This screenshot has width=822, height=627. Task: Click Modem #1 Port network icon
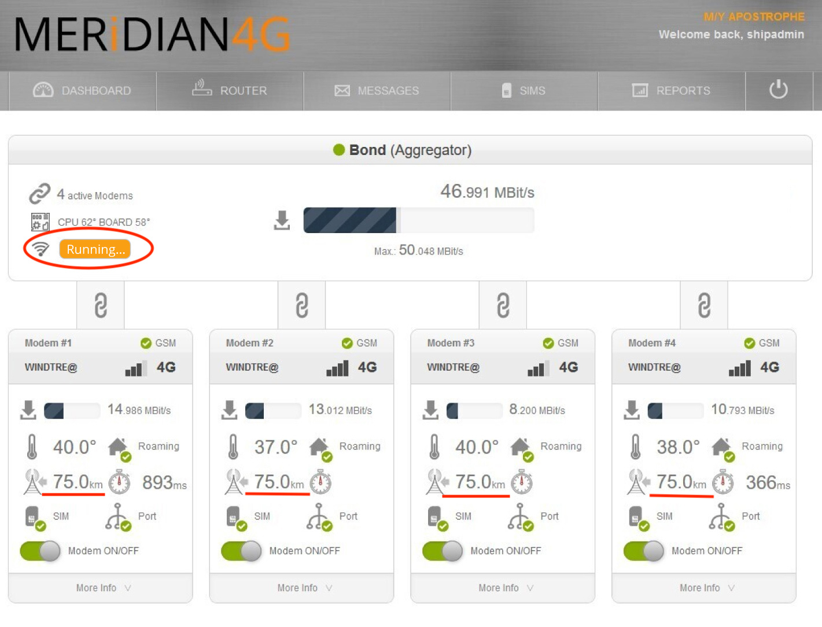[118, 517]
